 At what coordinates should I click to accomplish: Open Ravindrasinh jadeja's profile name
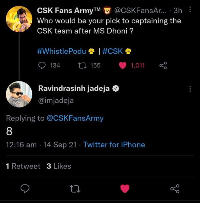74,89
